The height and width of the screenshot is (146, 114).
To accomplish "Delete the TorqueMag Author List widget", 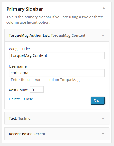I will coord(15,99).
